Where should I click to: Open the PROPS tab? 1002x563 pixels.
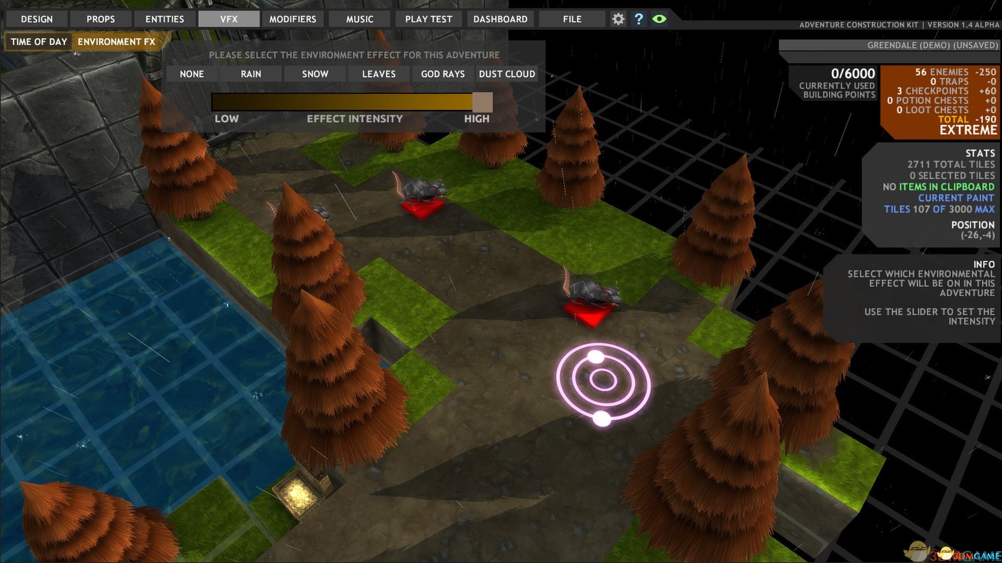[x=100, y=19]
